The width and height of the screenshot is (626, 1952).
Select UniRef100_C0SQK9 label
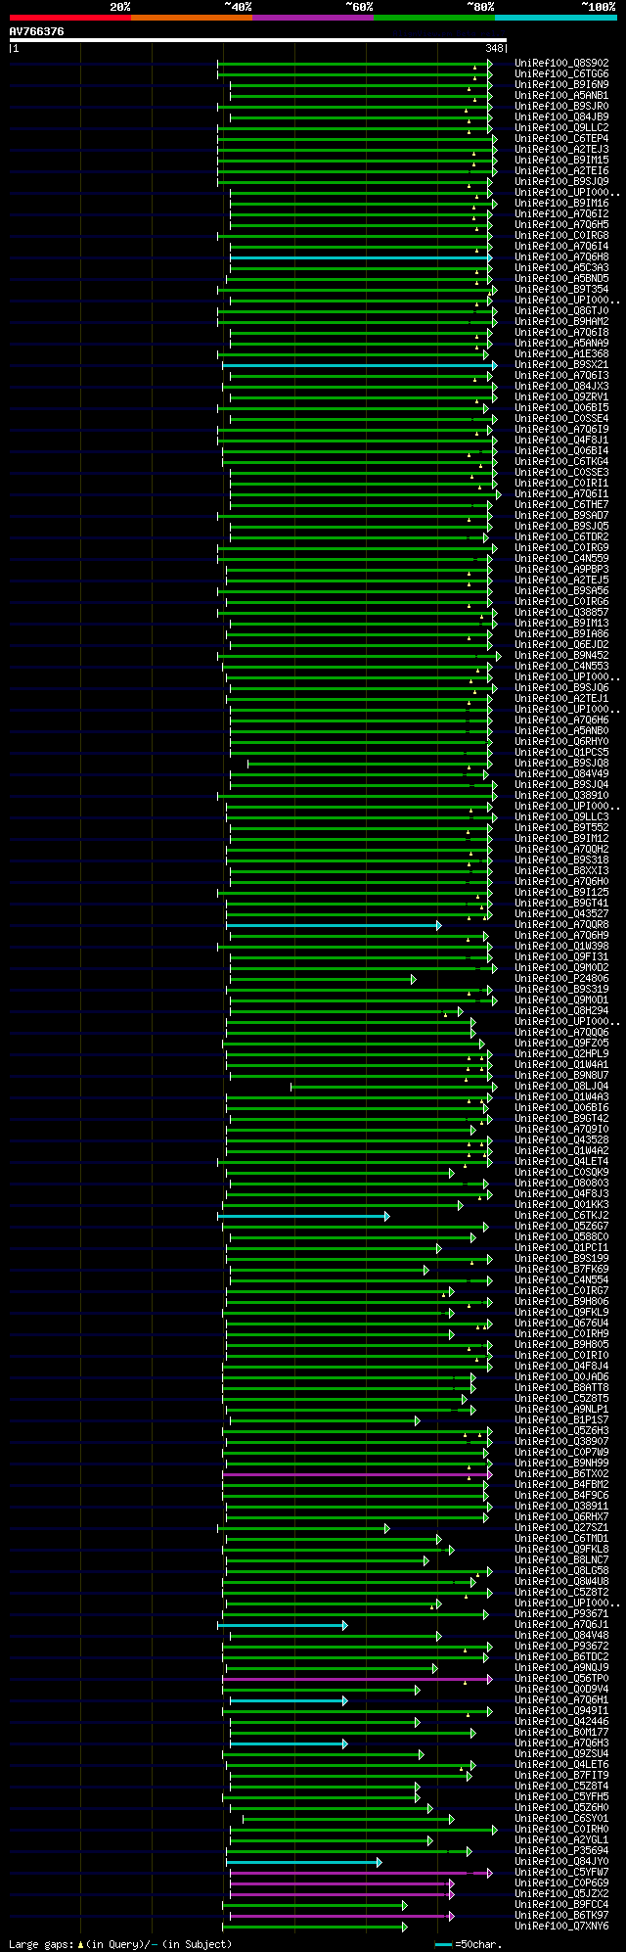(561, 1172)
